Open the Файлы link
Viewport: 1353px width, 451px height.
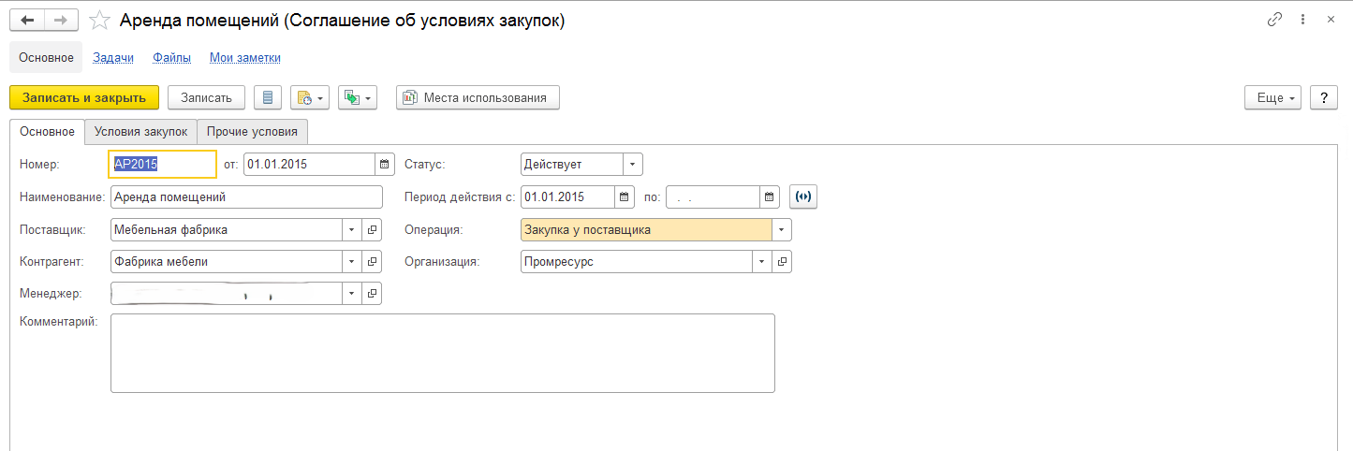[171, 57]
